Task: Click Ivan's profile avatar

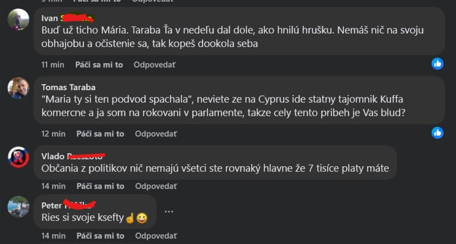Action: click(18, 19)
